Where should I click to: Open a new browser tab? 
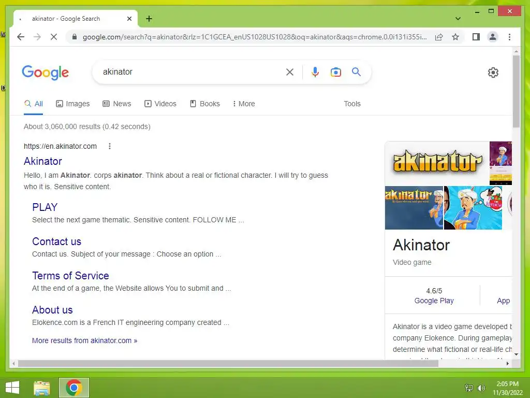[149, 19]
